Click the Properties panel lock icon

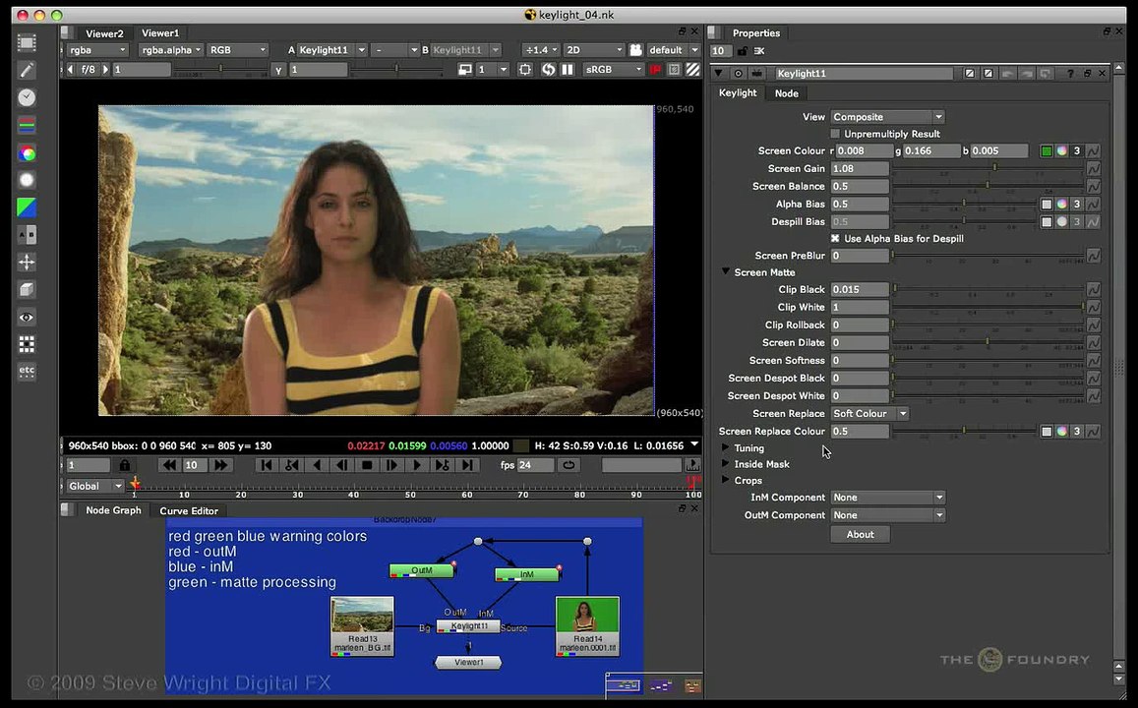742,51
